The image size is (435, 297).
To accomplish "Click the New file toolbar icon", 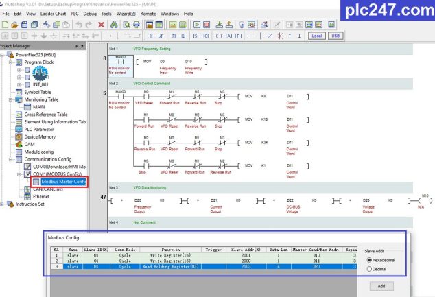I will pos(5,25).
